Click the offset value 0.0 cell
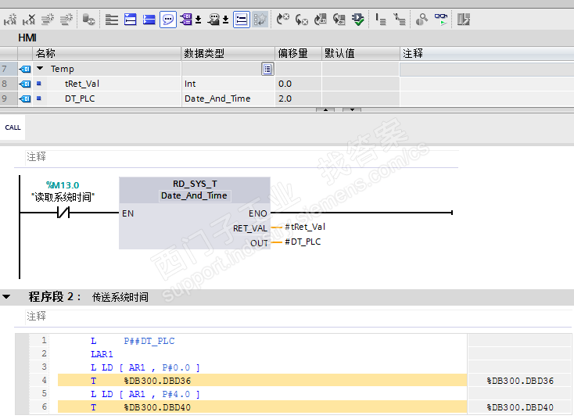The height and width of the screenshot is (419, 574). pyautogui.click(x=299, y=84)
